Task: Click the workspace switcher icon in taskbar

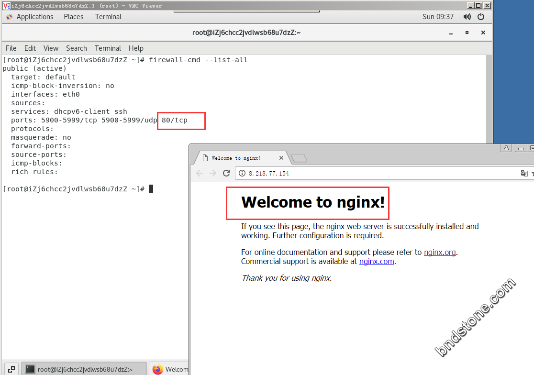Action: (x=11, y=369)
